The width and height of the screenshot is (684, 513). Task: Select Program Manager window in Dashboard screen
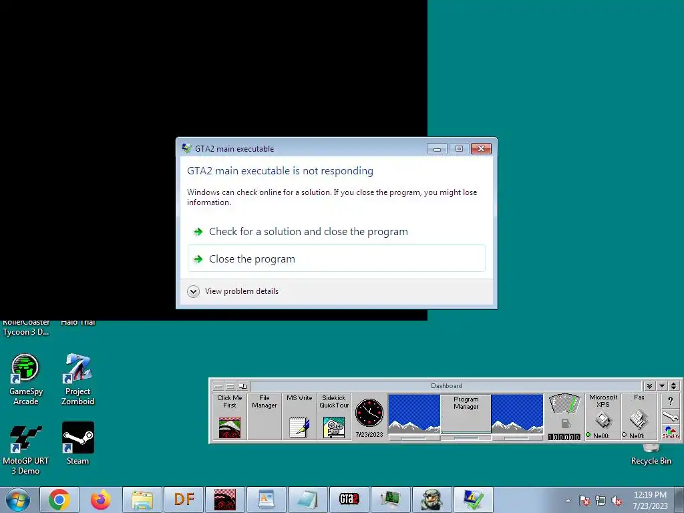pyautogui.click(x=466, y=413)
